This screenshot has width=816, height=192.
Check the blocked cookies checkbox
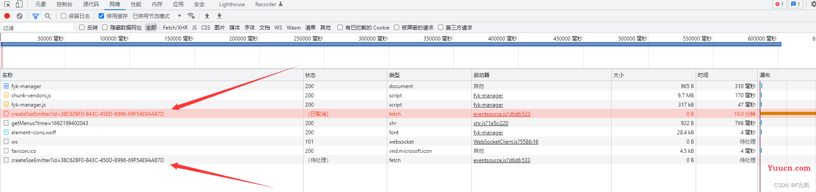pos(340,27)
